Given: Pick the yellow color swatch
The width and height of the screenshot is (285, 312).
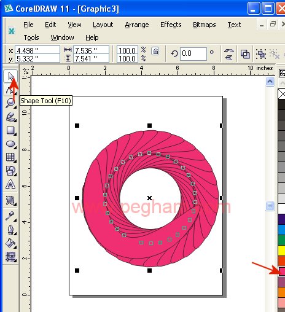Looking at the screenshot, I should (282, 251).
